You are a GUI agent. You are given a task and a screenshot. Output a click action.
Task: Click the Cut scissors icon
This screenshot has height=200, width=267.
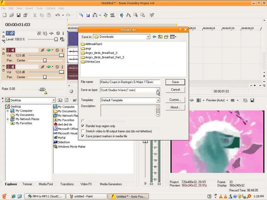[x=35, y=15]
